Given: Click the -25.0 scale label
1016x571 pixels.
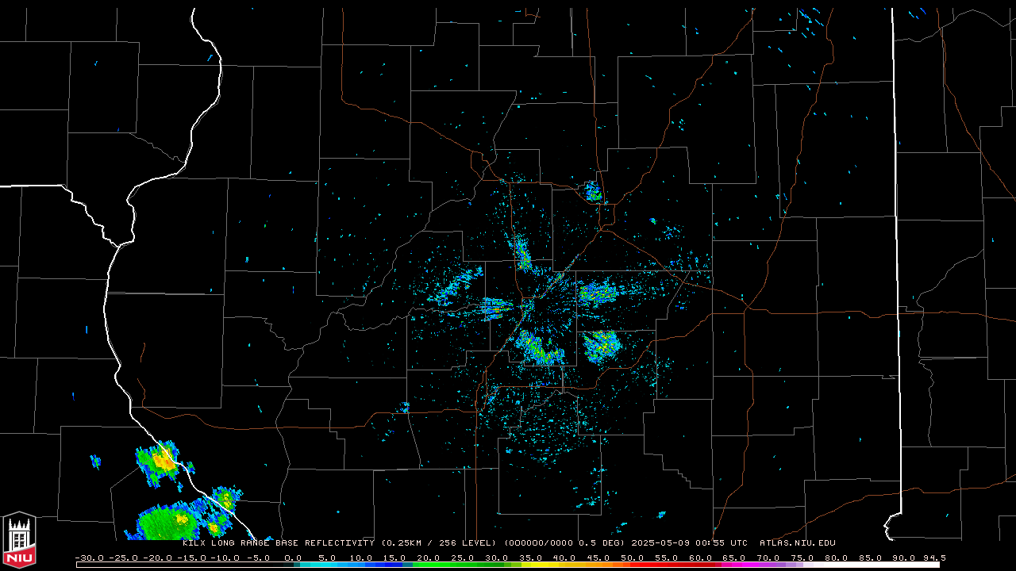Looking at the screenshot, I should pos(124,558).
